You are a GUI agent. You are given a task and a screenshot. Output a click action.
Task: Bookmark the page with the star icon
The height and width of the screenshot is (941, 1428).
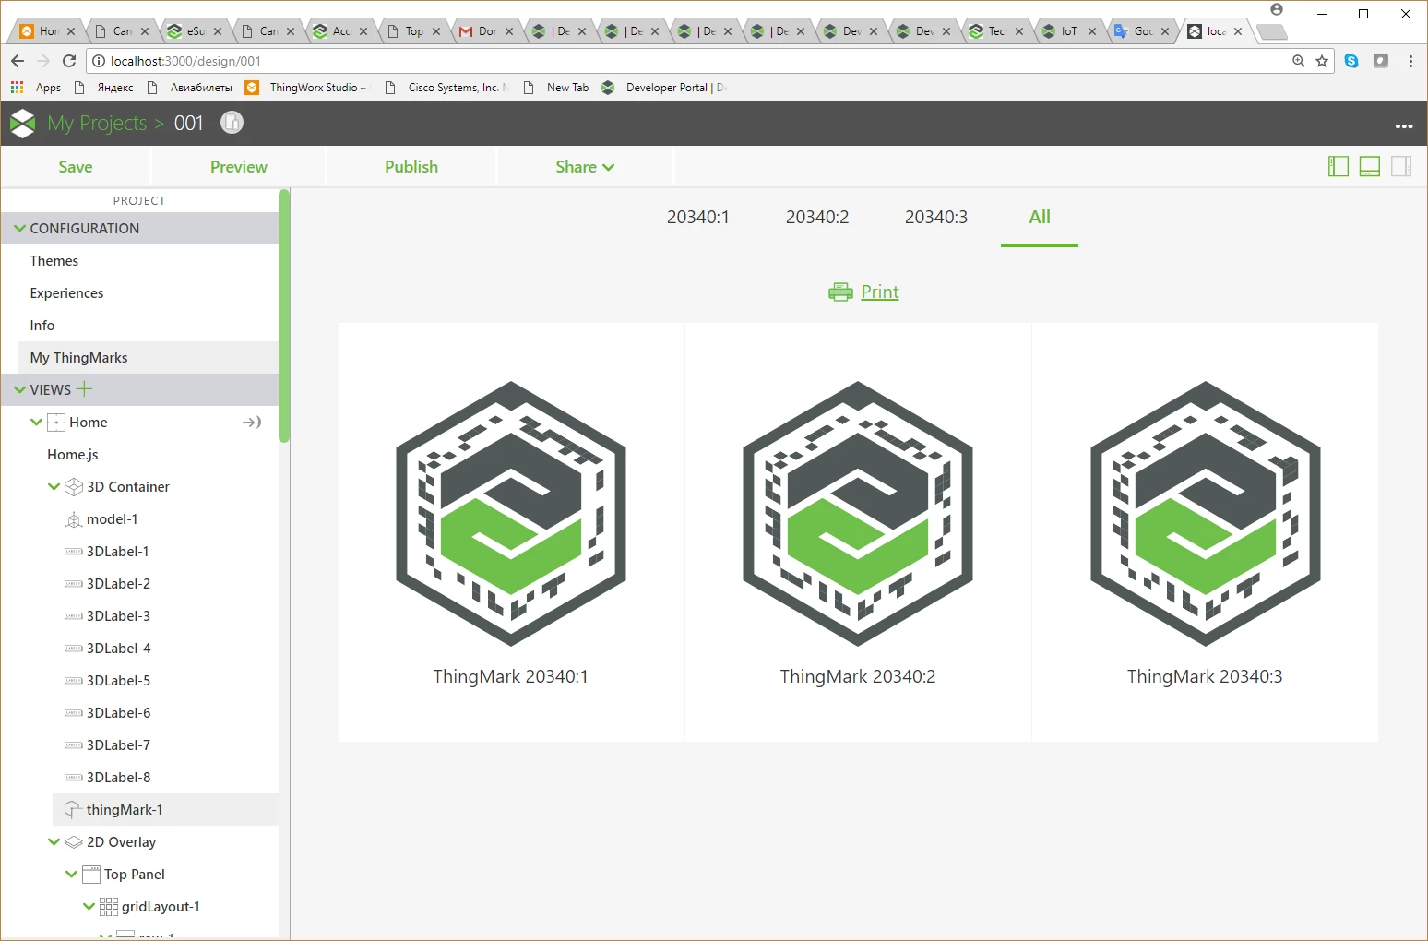1322,61
